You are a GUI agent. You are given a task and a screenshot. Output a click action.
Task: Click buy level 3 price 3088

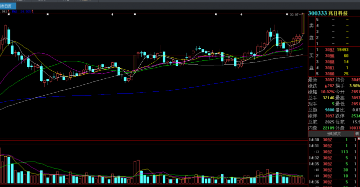pos(329,62)
